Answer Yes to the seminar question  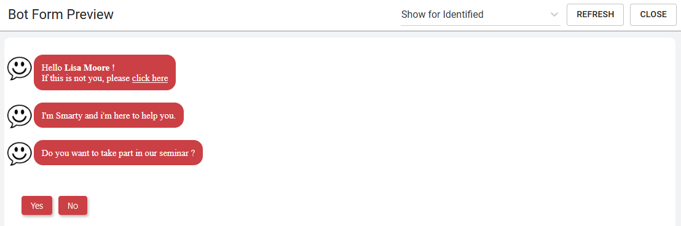coord(37,206)
